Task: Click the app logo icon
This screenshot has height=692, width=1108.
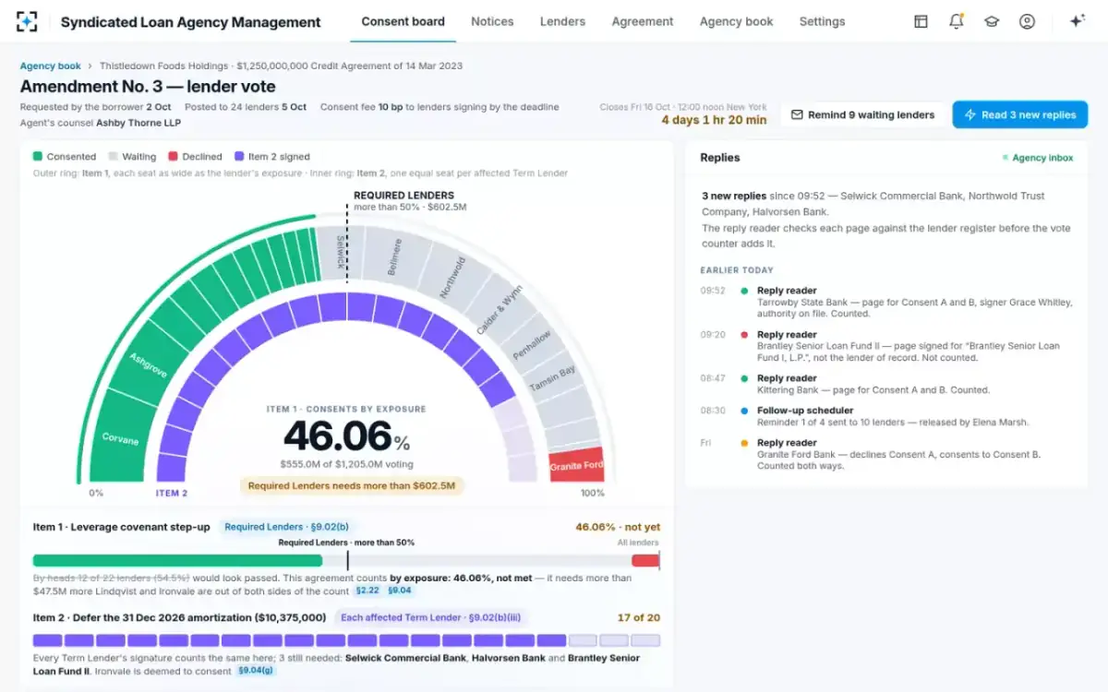Action: (x=27, y=21)
